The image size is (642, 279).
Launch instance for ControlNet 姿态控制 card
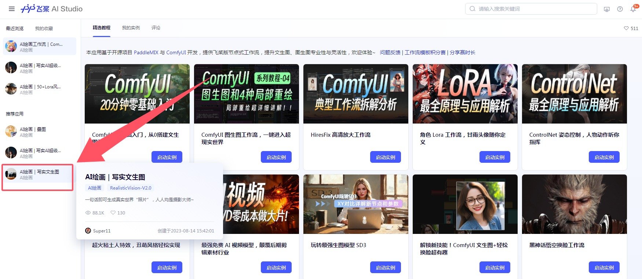(x=604, y=157)
